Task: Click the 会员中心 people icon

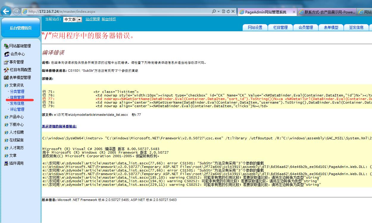Action: pos(7,54)
